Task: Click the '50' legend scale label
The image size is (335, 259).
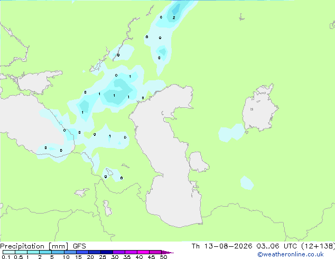Action: point(163,257)
